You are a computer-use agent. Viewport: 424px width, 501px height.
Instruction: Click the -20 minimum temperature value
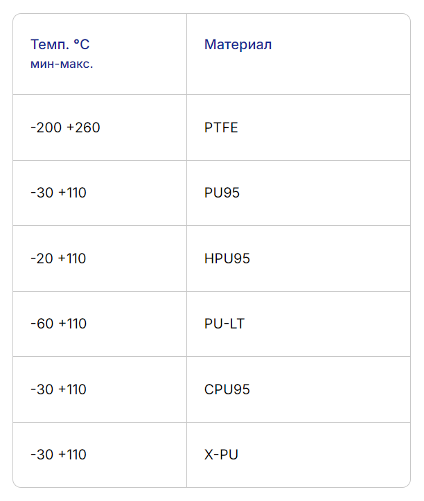(x=42, y=258)
